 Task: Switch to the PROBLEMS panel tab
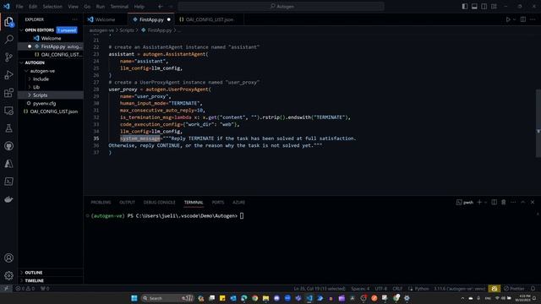pyautogui.click(x=101, y=203)
